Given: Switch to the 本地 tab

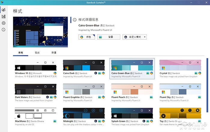Looking at the screenshot, I should (x=20, y=53).
